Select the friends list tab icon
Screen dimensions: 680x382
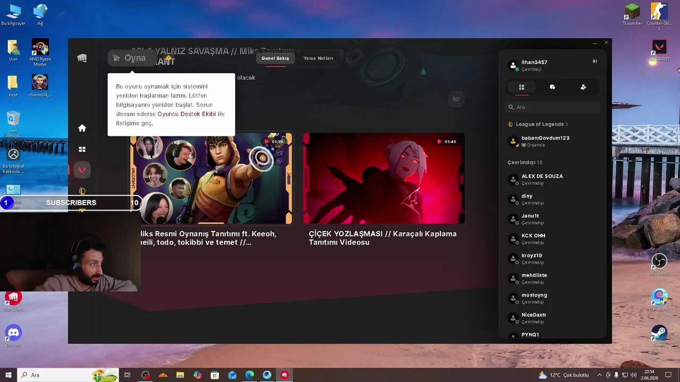click(522, 87)
